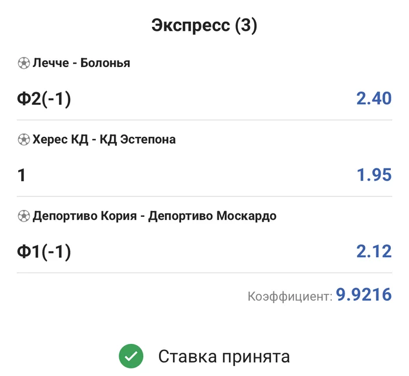Viewport: 409px width, 376px height.
Task: Open the Лечче - Болонья match
Action: coord(81,64)
